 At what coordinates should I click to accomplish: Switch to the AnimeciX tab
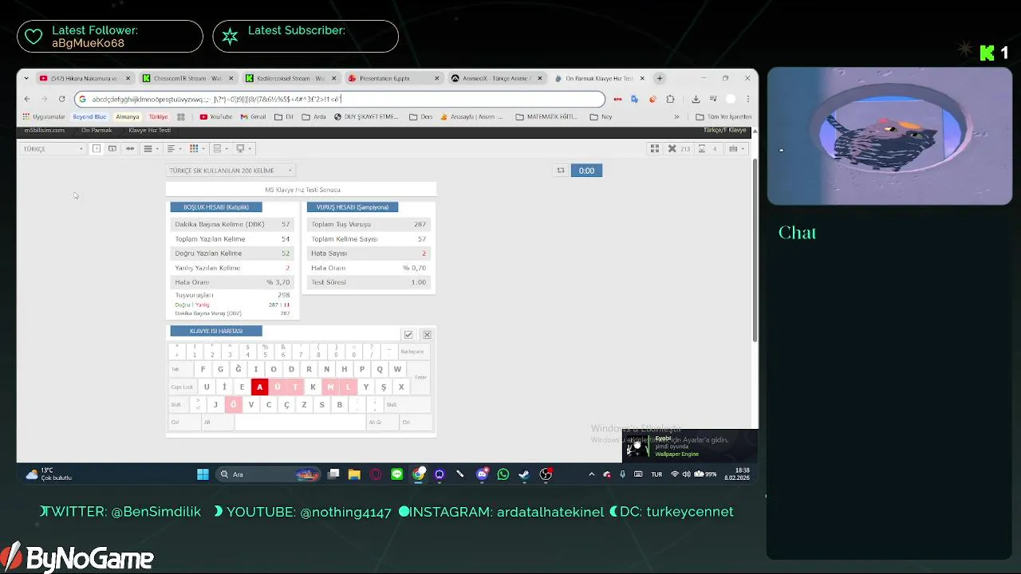pos(497,78)
